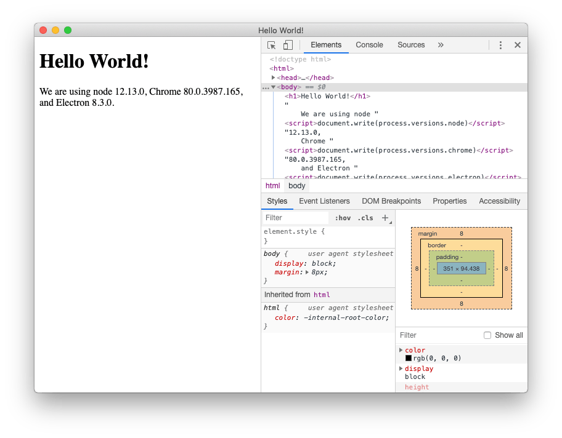
Task: Select the inspect element tool
Action: pyautogui.click(x=271, y=44)
